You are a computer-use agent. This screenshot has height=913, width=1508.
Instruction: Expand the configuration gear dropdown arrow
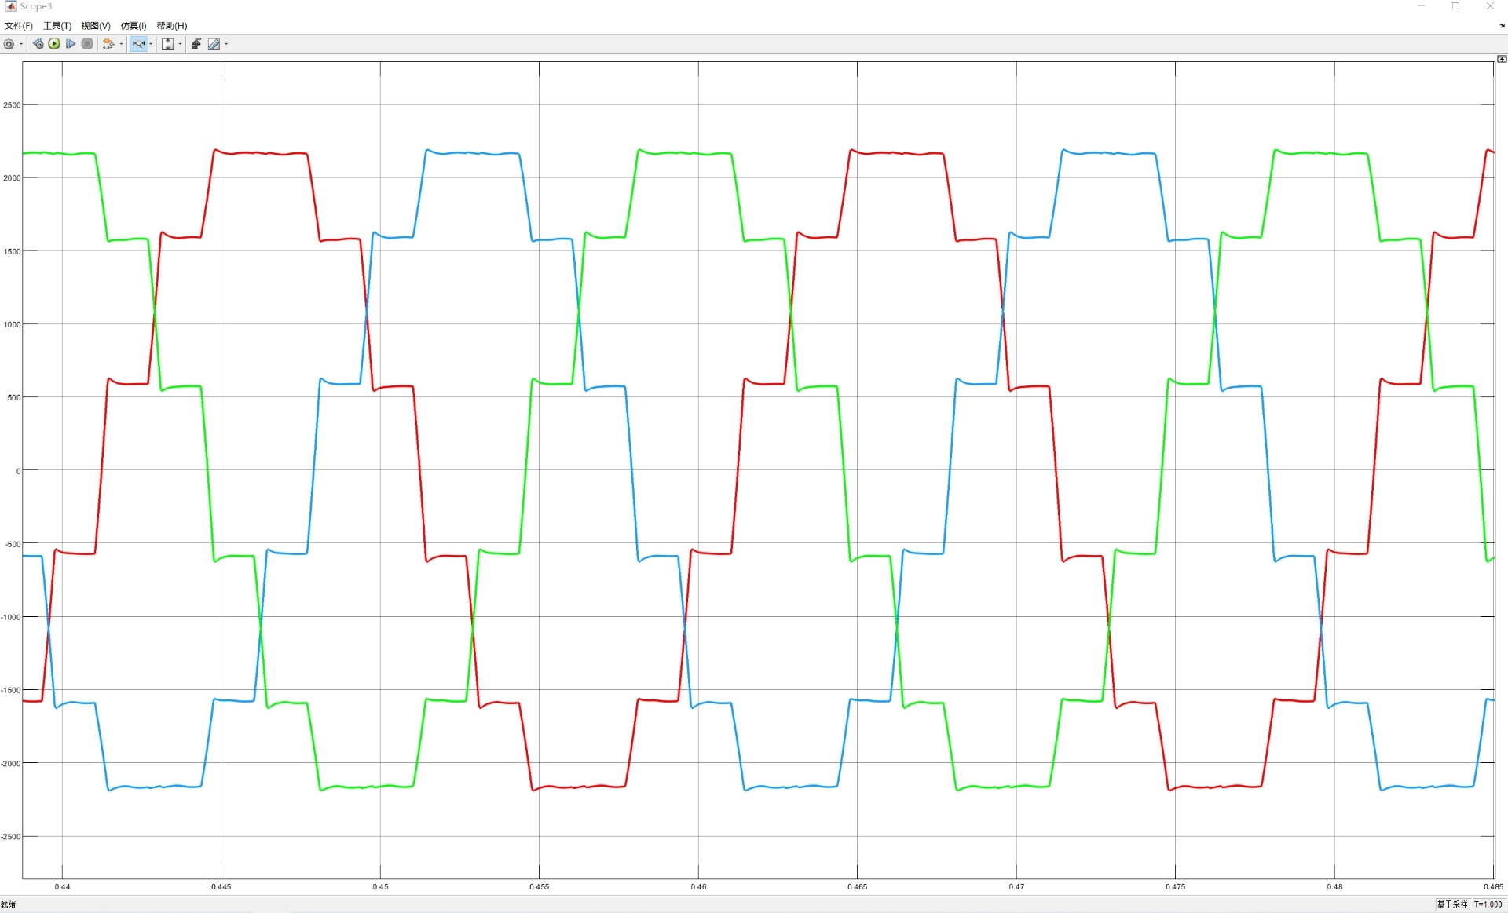point(21,44)
